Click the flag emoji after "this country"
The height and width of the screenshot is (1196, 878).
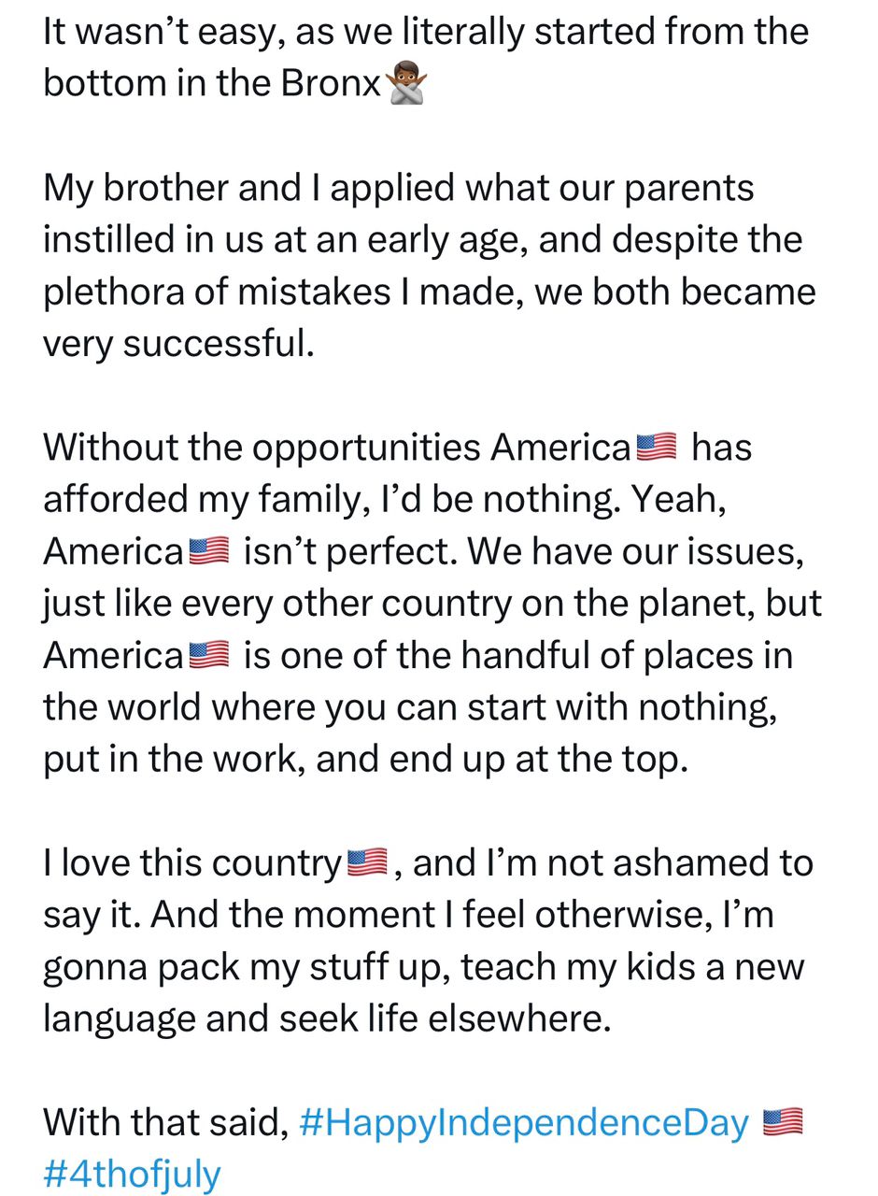point(367,862)
